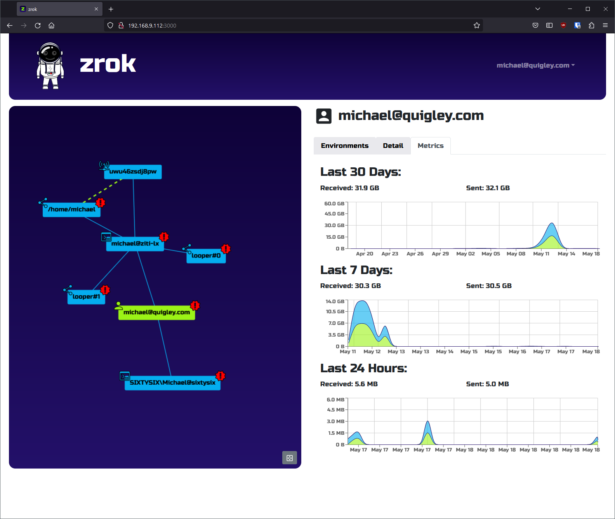Viewport: 615px width, 519px height.
Task: Select the Metrics tab
Action: [x=431, y=146]
